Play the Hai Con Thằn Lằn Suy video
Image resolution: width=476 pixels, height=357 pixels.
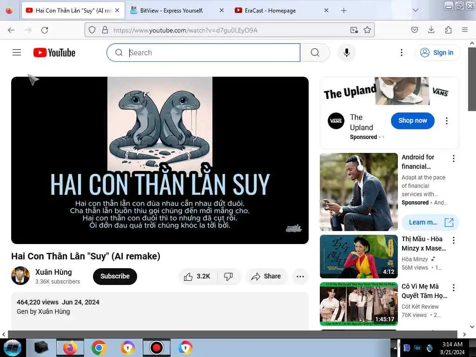pos(160,160)
